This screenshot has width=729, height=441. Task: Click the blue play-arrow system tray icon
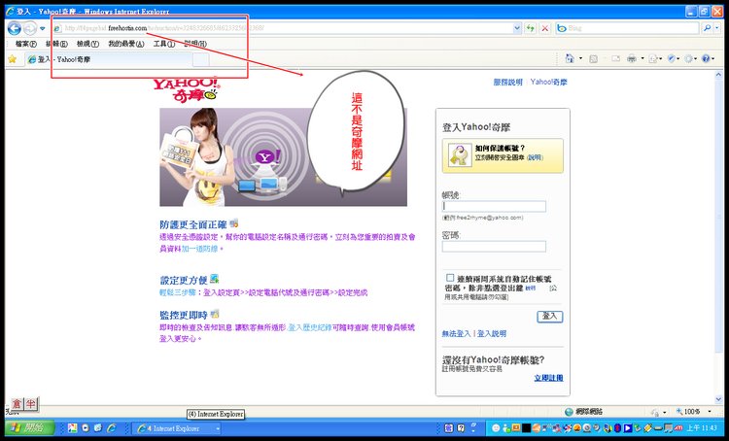pos(628,428)
